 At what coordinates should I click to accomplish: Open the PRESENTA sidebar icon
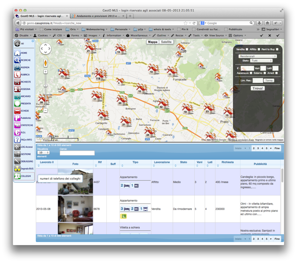click(17, 104)
